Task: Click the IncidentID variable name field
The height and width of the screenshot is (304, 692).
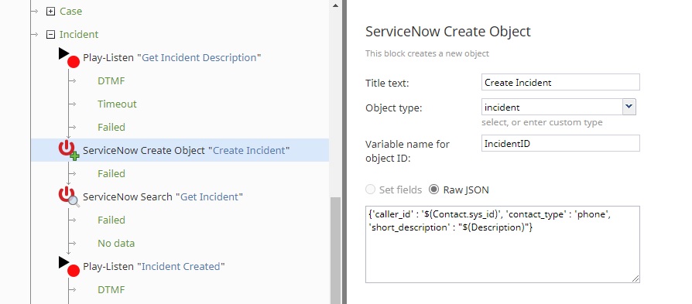Action: 560,143
